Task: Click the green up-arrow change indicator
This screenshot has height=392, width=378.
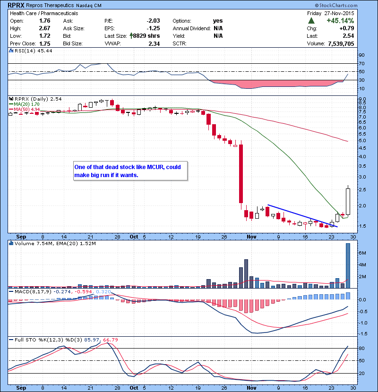Action: (311, 21)
